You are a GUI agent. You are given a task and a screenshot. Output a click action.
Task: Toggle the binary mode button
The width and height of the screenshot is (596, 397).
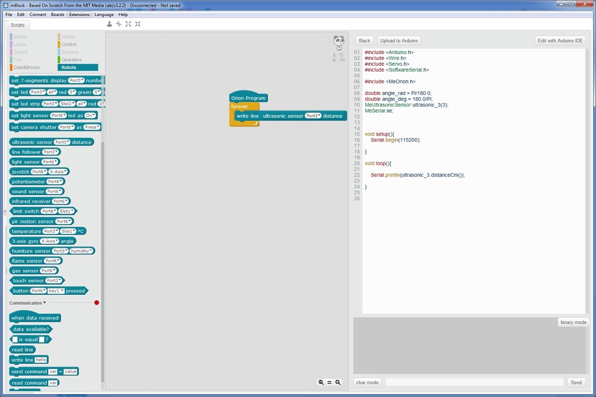573,322
